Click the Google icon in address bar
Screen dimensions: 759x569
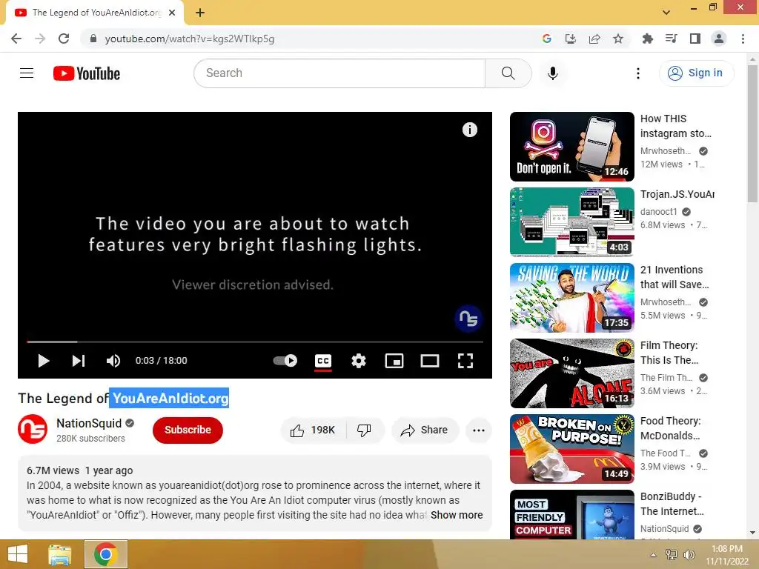tap(547, 39)
